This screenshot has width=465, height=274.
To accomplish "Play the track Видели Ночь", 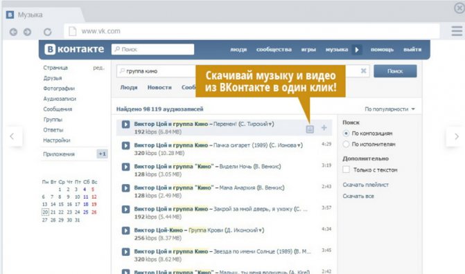I will 125,167.
